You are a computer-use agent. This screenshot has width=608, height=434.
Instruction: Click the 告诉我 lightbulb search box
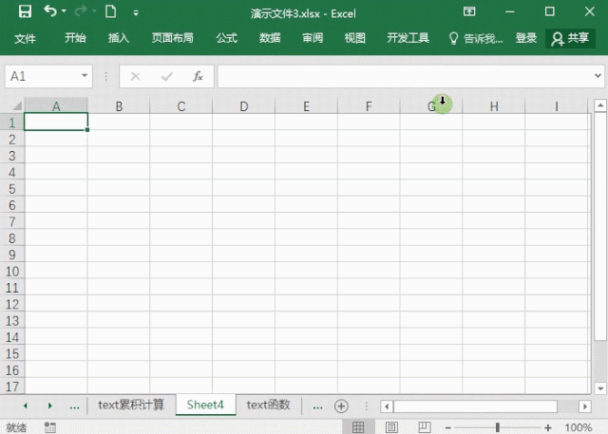pyautogui.click(x=475, y=38)
